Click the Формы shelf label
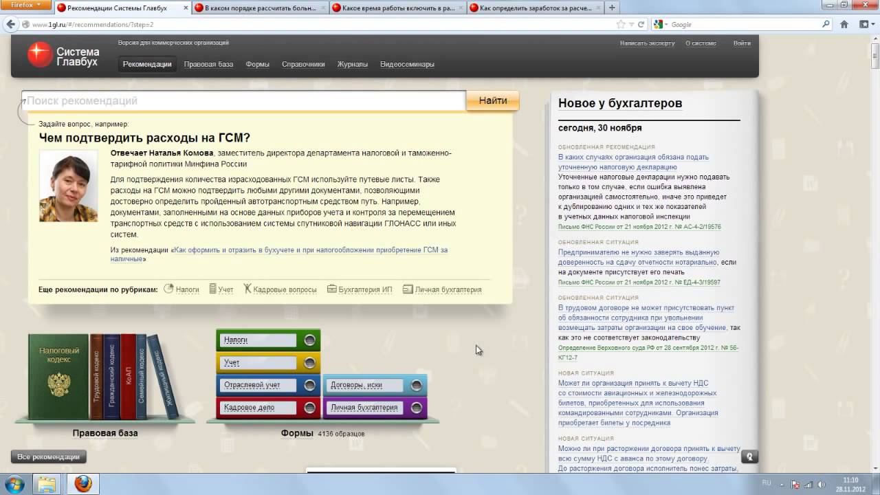This screenshot has width=880, height=495. [x=297, y=433]
